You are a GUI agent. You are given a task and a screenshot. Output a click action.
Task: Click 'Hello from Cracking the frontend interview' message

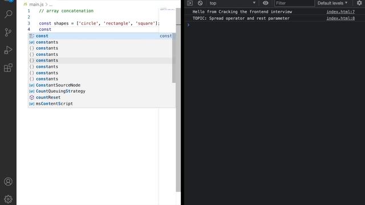click(242, 11)
